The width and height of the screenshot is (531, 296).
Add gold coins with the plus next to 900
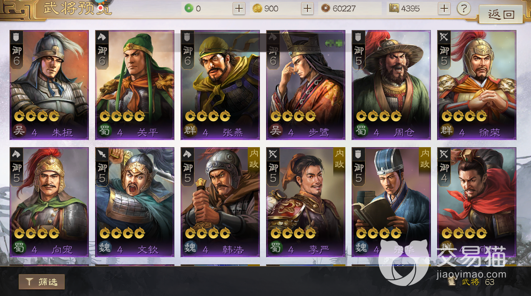[307, 8]
